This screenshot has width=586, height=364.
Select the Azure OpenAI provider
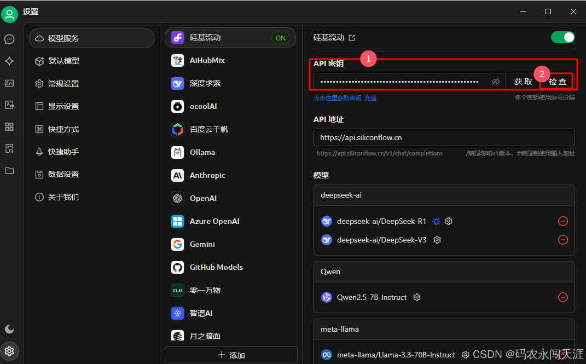(x=230, y=221)
